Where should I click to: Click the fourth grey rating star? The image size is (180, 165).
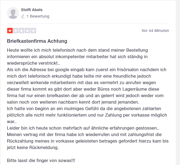click(28, 31)
